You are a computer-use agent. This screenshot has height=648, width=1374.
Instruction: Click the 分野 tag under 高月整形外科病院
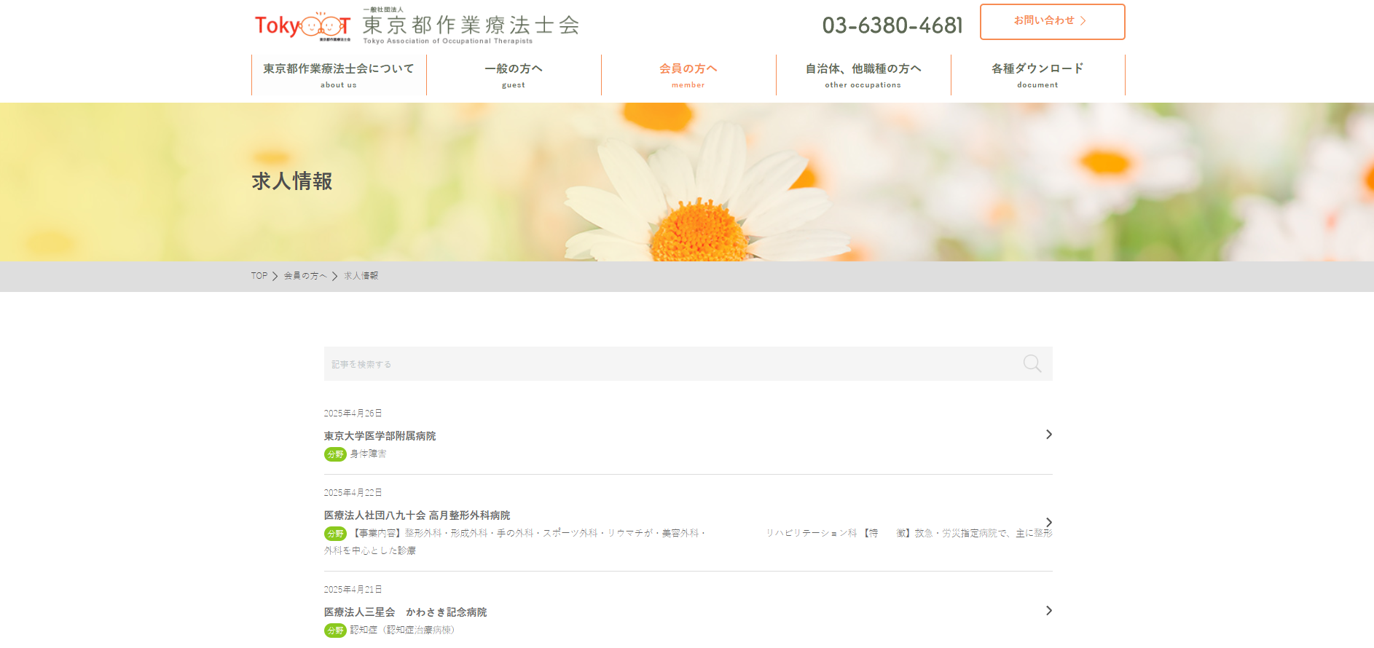click(335, 534)
